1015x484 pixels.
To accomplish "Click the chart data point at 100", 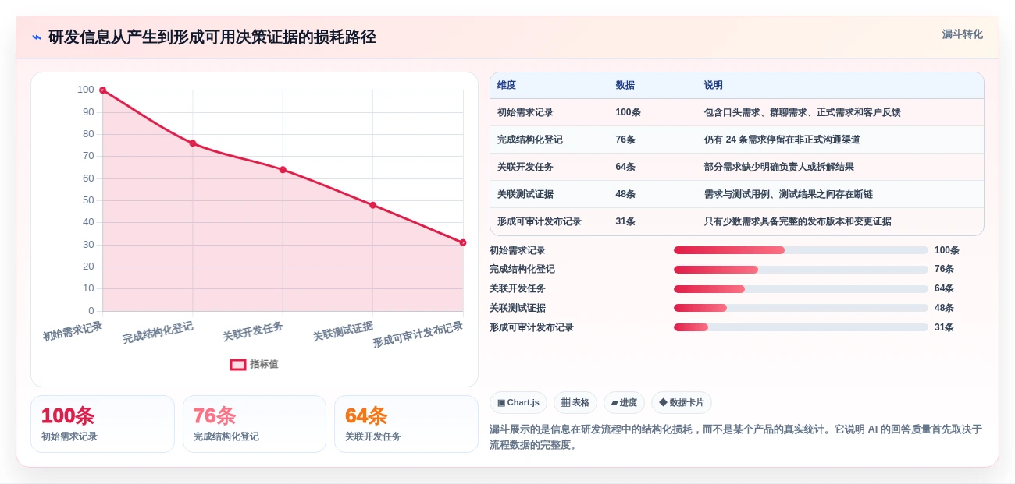I will 102,90.
